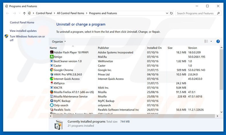226x135 pixels.
Task: Click the green Amigo program icon
Action: tap(51, 56)
